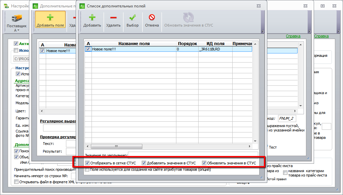
Task: Click front grid scroll down arrow
Action: (255, 141)
